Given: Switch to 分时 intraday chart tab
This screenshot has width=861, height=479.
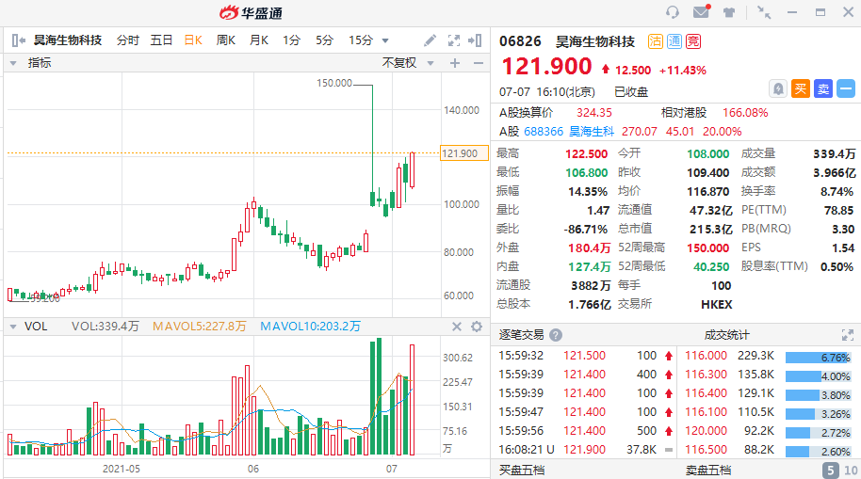Looking at the screenshot, I should click(128, 40).
